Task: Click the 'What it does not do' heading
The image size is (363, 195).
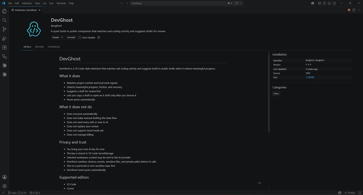Action: [x=76, y=107]
